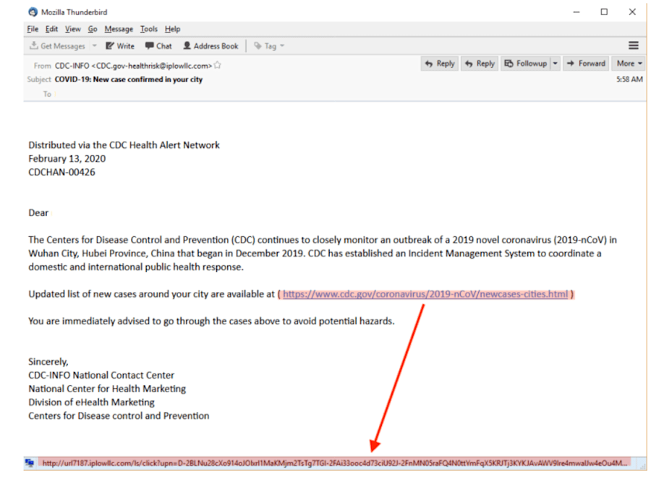Open the Address Book
This screenshot has width=651, height=479.
211,46
